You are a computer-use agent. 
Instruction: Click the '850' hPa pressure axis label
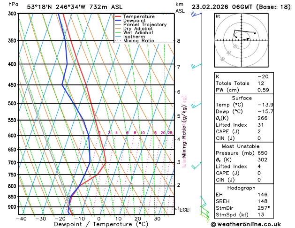point(12,197)
